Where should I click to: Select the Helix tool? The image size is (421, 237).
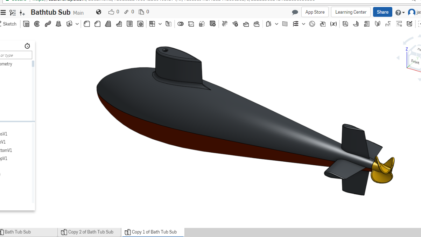[296, 24]
